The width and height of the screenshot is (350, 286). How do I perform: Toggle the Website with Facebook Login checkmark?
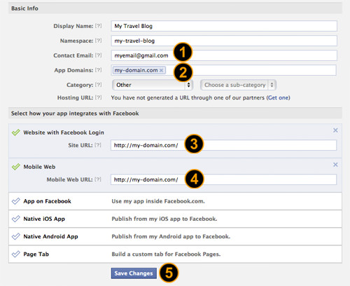point(16,132)
